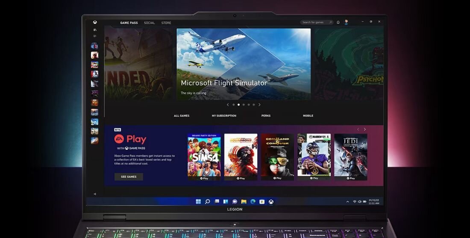Open the user profile avatar
The width and height of the screenshot is (470, 238).
coord(346,22)
